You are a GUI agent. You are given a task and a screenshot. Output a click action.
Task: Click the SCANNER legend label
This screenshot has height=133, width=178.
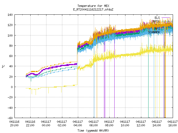[154, 32]
